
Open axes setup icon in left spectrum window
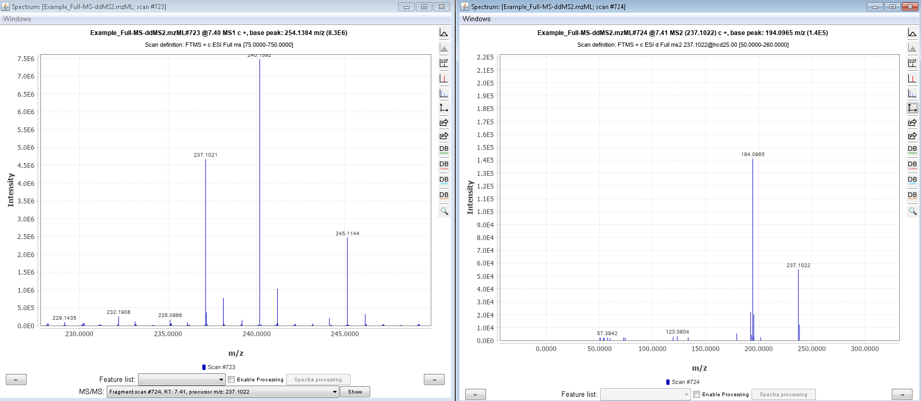coord(444,108)
